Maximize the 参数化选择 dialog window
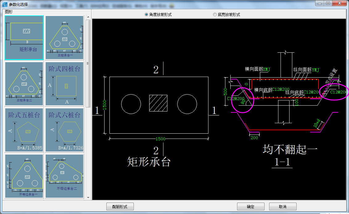This screenshot has width=349, height=214. point(328,3)
